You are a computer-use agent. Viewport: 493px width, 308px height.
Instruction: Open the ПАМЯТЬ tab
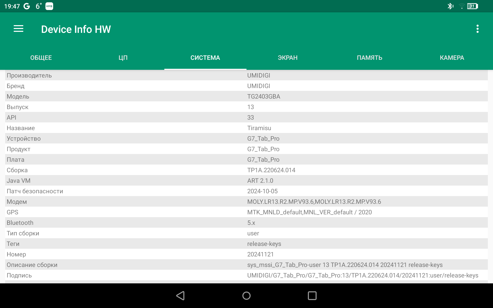pos(369,58)
